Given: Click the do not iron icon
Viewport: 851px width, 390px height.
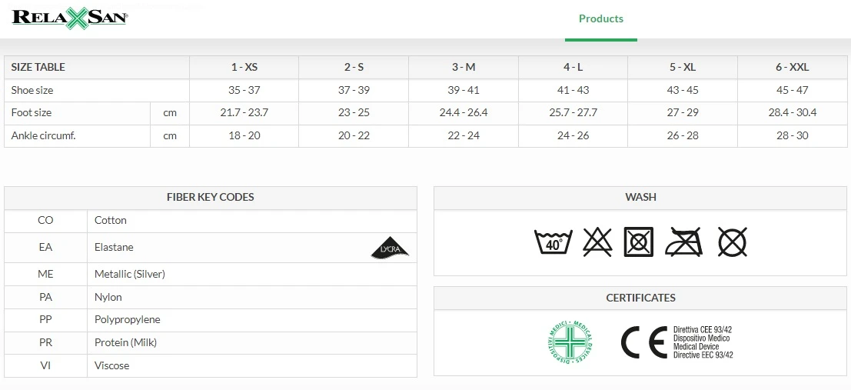Looking at the screenshot, I should 684,242.
